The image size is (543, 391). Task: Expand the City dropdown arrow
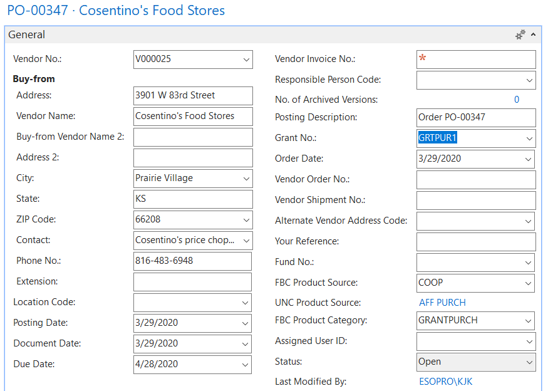click(246, 179)
